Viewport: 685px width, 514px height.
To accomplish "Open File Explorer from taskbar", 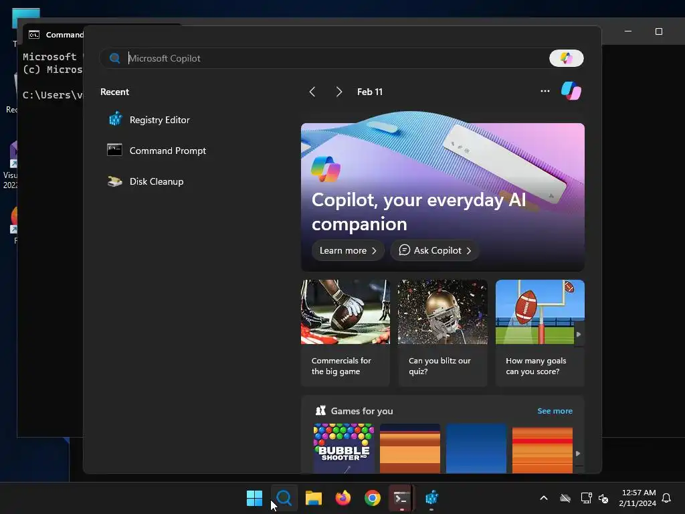I will coord(313,498).
